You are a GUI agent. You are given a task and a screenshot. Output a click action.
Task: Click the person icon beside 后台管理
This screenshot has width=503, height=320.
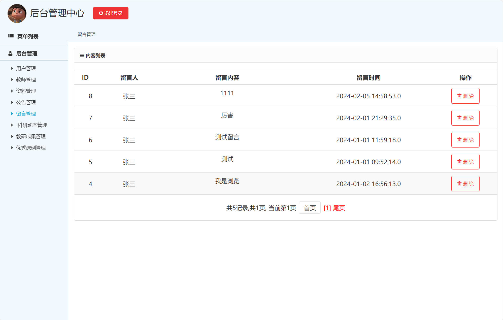point(10,53)
